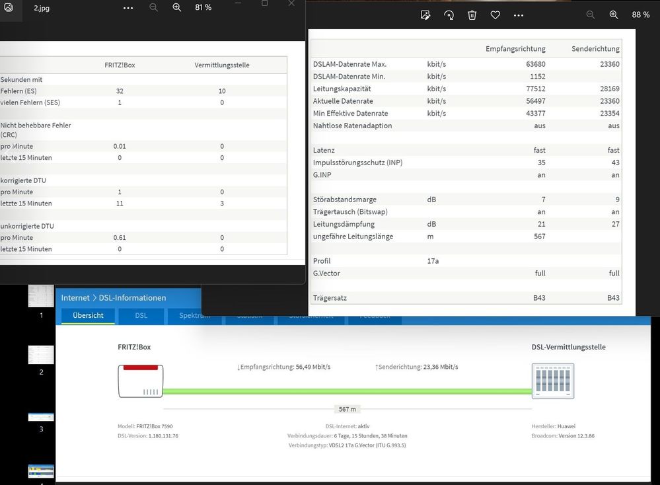Screen dimensions: 660x485
Task: Click the FRITZ!Box router icon in the overview
Action: [141, 381]
